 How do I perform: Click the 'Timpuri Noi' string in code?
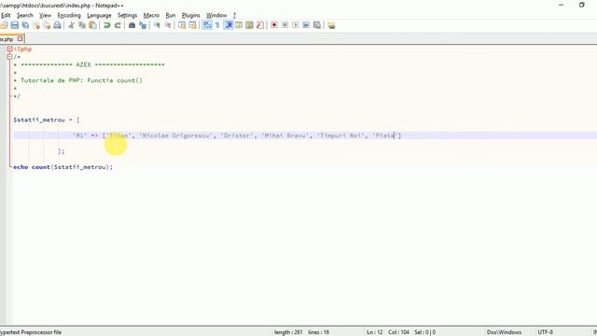340,135
